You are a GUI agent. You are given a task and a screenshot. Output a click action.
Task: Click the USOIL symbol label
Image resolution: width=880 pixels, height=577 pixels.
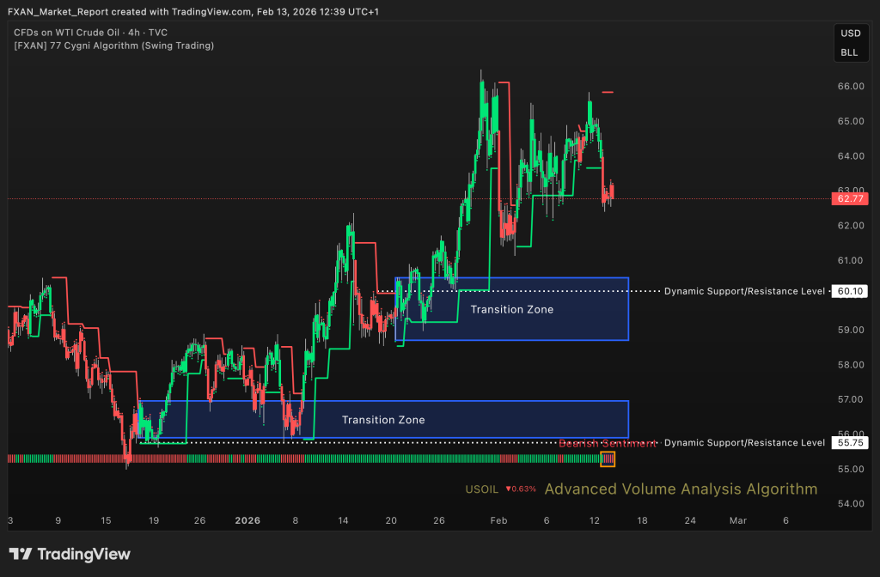(x=481, y=489)
